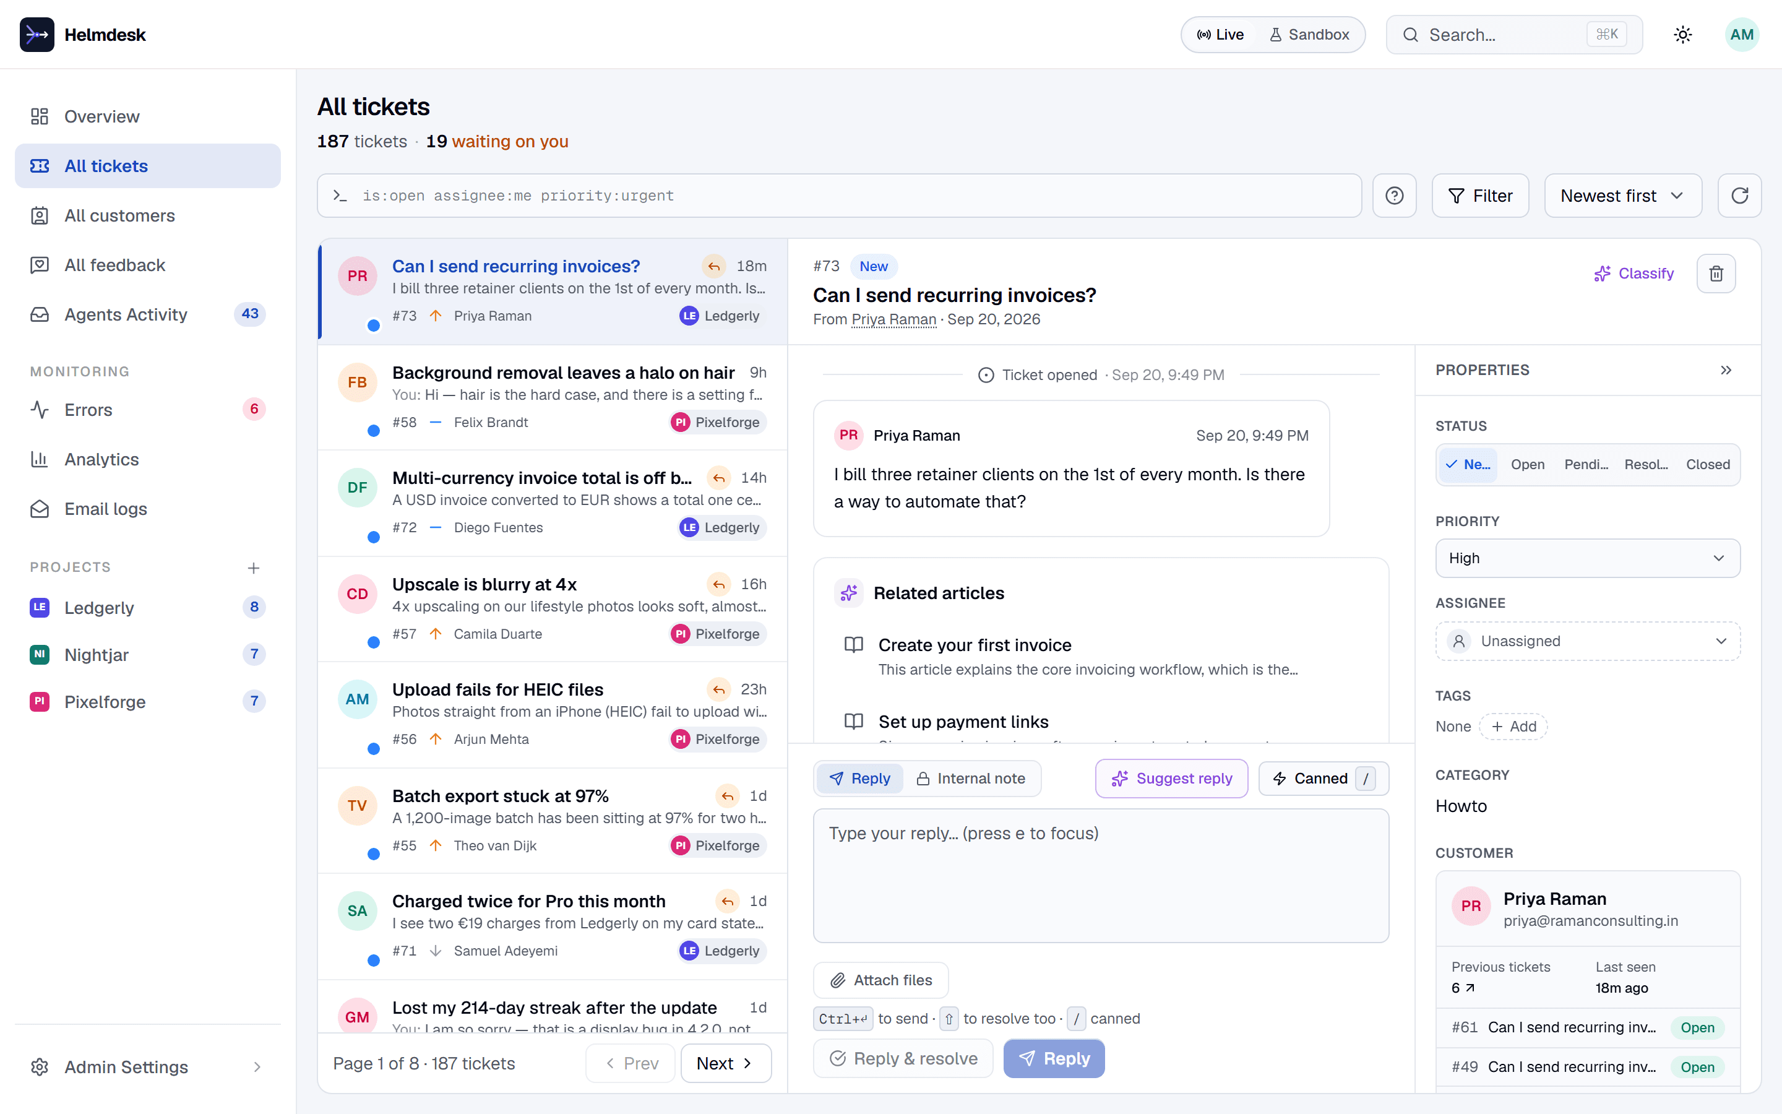Set ticket status to Closed
This screenshot has height=1114, width=1782.
pos(1707,464)
